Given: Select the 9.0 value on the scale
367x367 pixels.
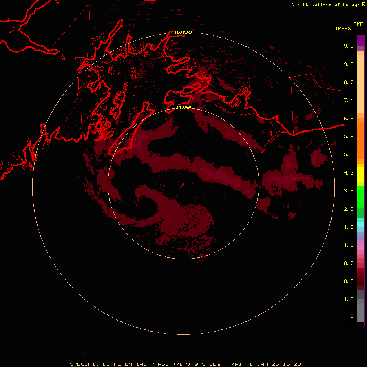Looking at the screenshot, I should coord(349,64).
